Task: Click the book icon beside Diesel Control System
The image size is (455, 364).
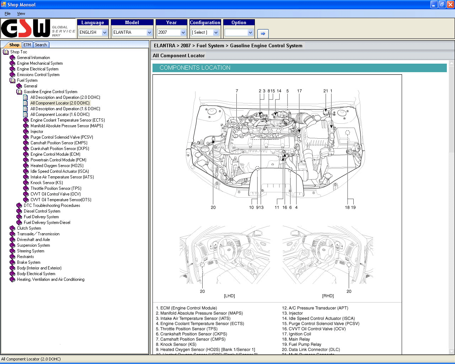Action: [19, 211]
